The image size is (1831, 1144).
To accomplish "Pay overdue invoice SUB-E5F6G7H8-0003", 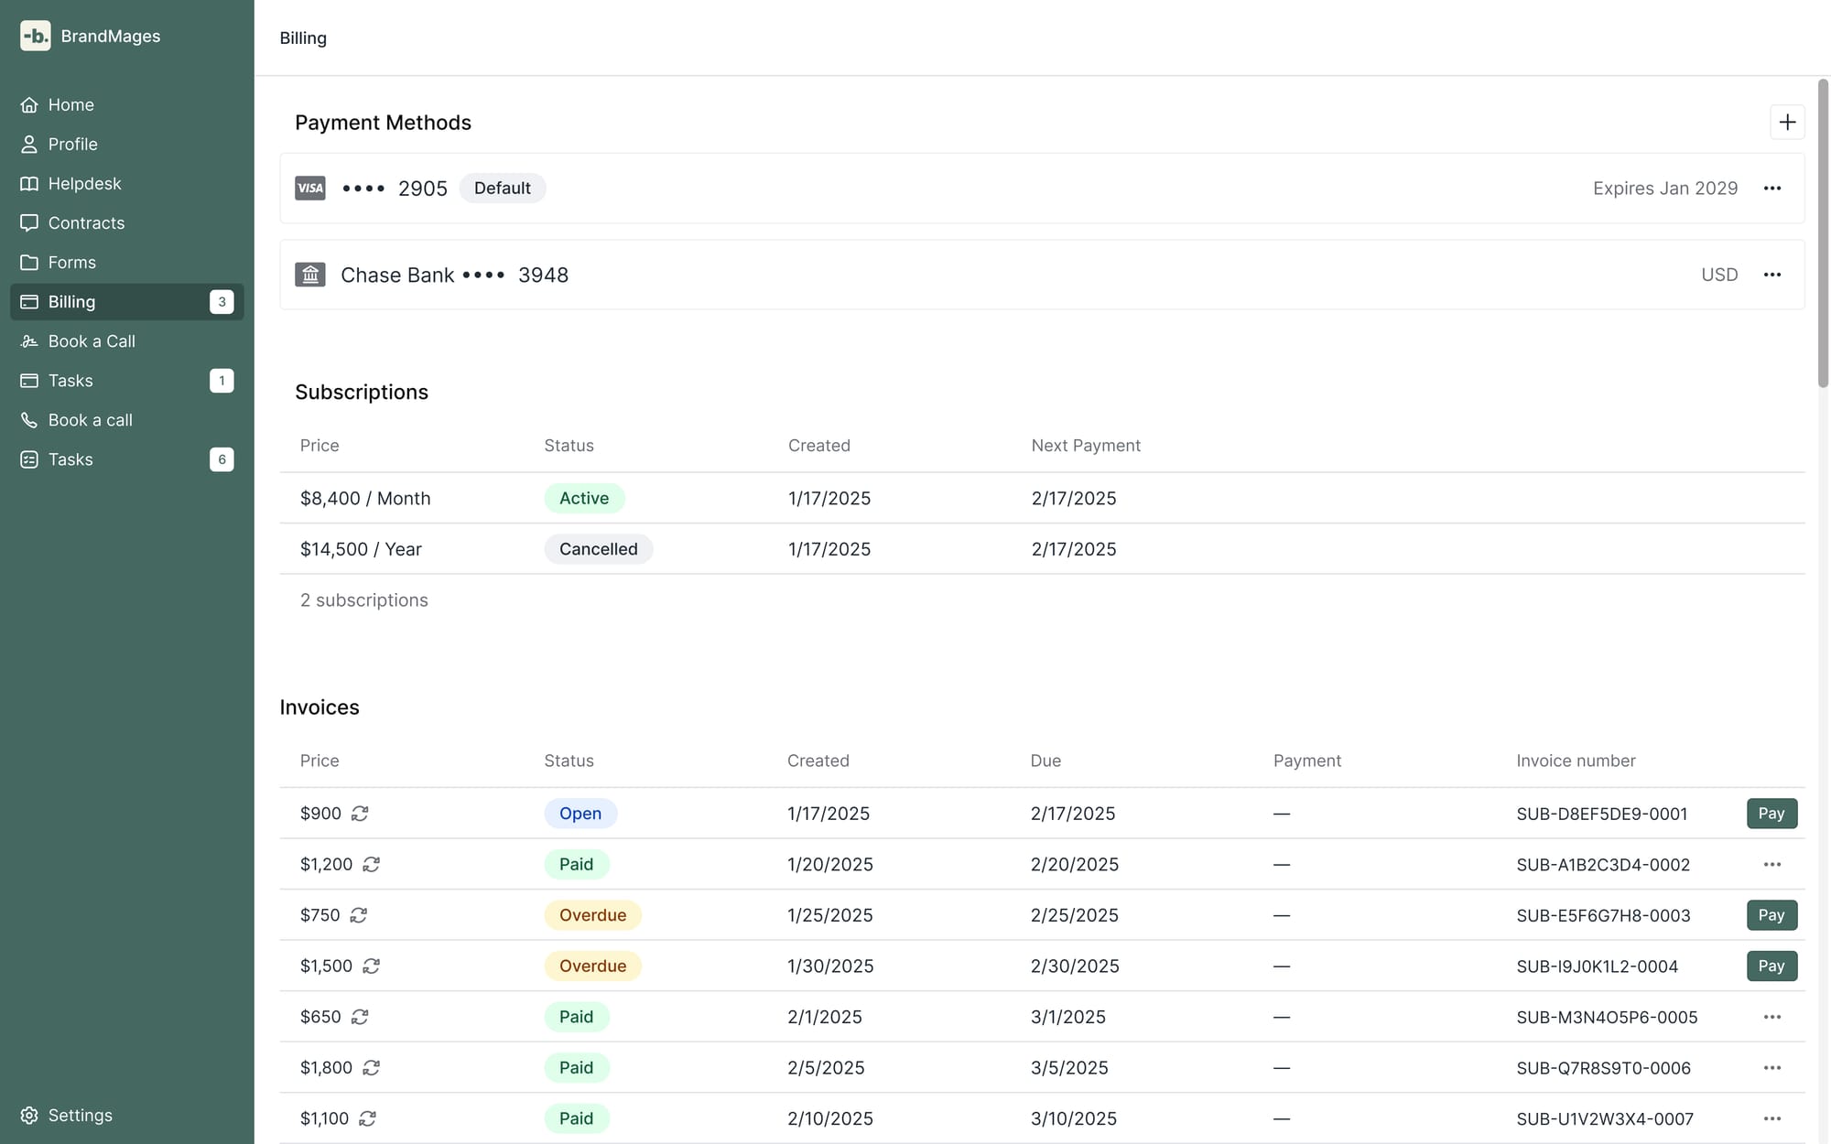I will pos(1771,915).
